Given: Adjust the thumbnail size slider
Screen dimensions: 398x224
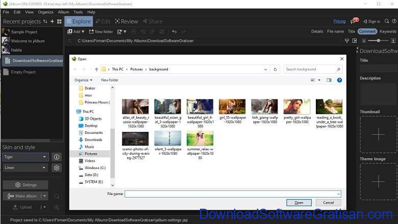Looking at the screenshot, I should [x=378, y=41].
